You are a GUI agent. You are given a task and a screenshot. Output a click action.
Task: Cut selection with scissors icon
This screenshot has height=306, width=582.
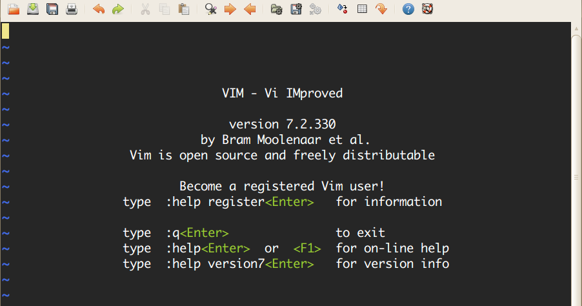tap(145, 9)
